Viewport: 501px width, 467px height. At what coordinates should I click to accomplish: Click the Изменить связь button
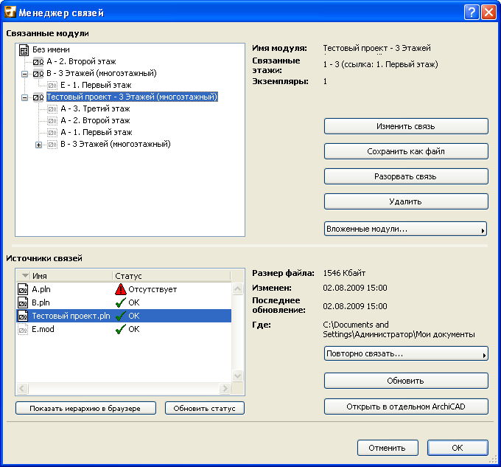pyautogui.click(x=406, y=126)
